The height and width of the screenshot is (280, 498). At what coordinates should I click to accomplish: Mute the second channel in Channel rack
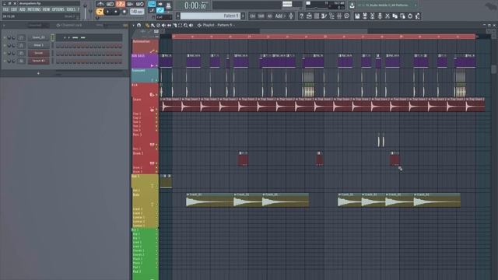coord(5,45)
